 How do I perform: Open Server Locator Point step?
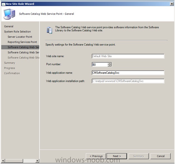coord(20,37)
